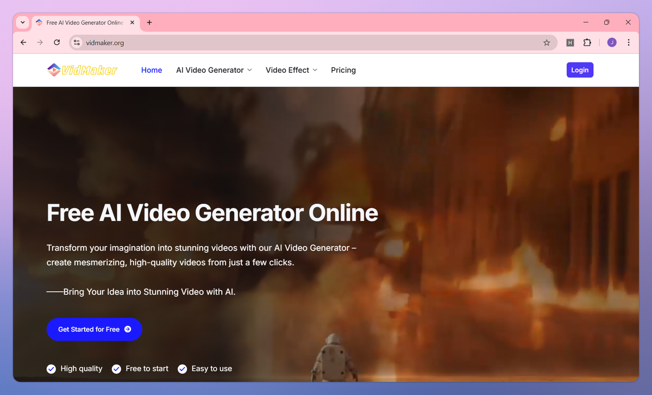Click the VidMaker logo

(81, 70)
